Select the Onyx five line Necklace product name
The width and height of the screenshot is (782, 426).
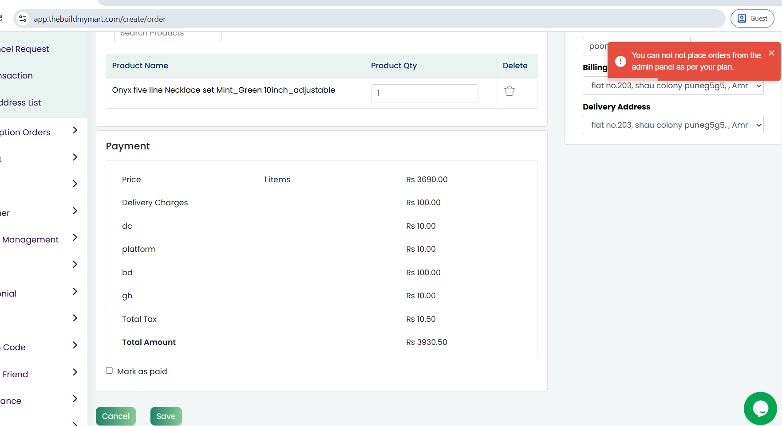(x=224, y=90)
